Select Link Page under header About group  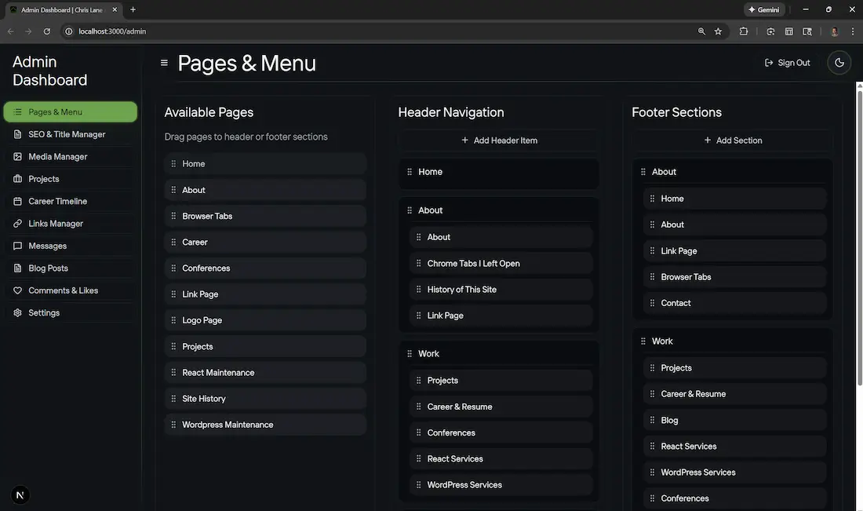coord(501,316)
